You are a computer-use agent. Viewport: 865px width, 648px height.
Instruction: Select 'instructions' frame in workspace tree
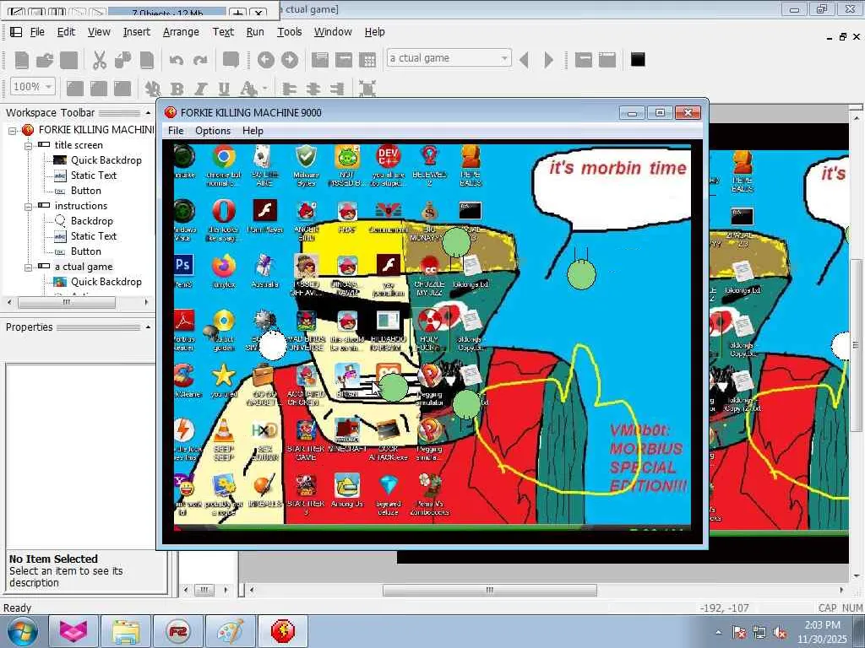[x=80, y=206]
